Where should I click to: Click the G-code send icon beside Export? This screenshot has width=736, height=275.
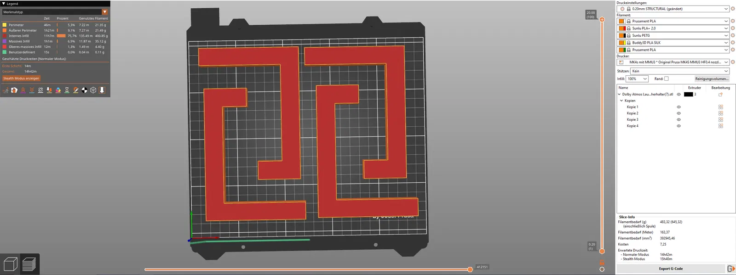click(731, 269)
